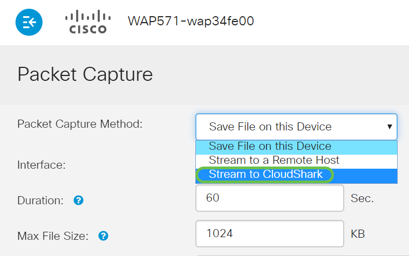Click the Cisco logo
Viewport: 409px width, 256px height.
click(86, 22)
